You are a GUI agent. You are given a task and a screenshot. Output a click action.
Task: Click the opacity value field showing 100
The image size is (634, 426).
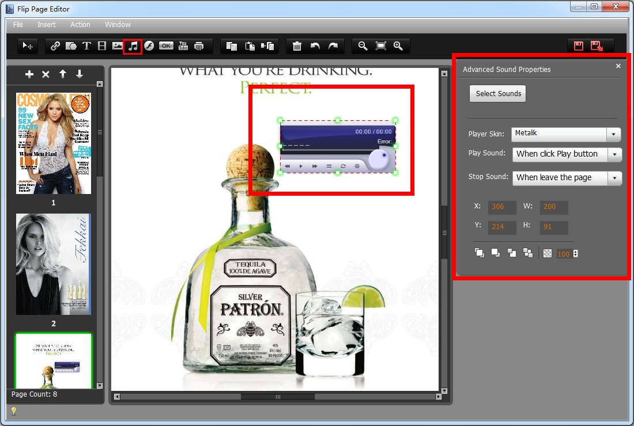pos(564,254)
